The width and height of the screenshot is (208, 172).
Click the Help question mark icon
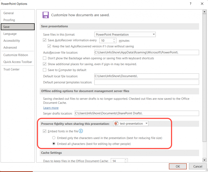click(x=191, y=4)
